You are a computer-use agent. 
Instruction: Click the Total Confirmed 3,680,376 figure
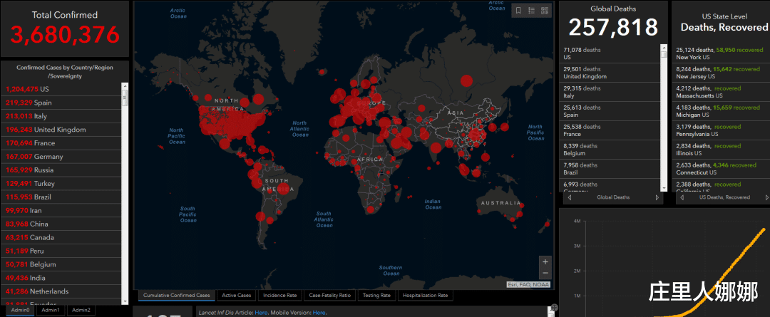pyautogui.click(x=65, y=35)
